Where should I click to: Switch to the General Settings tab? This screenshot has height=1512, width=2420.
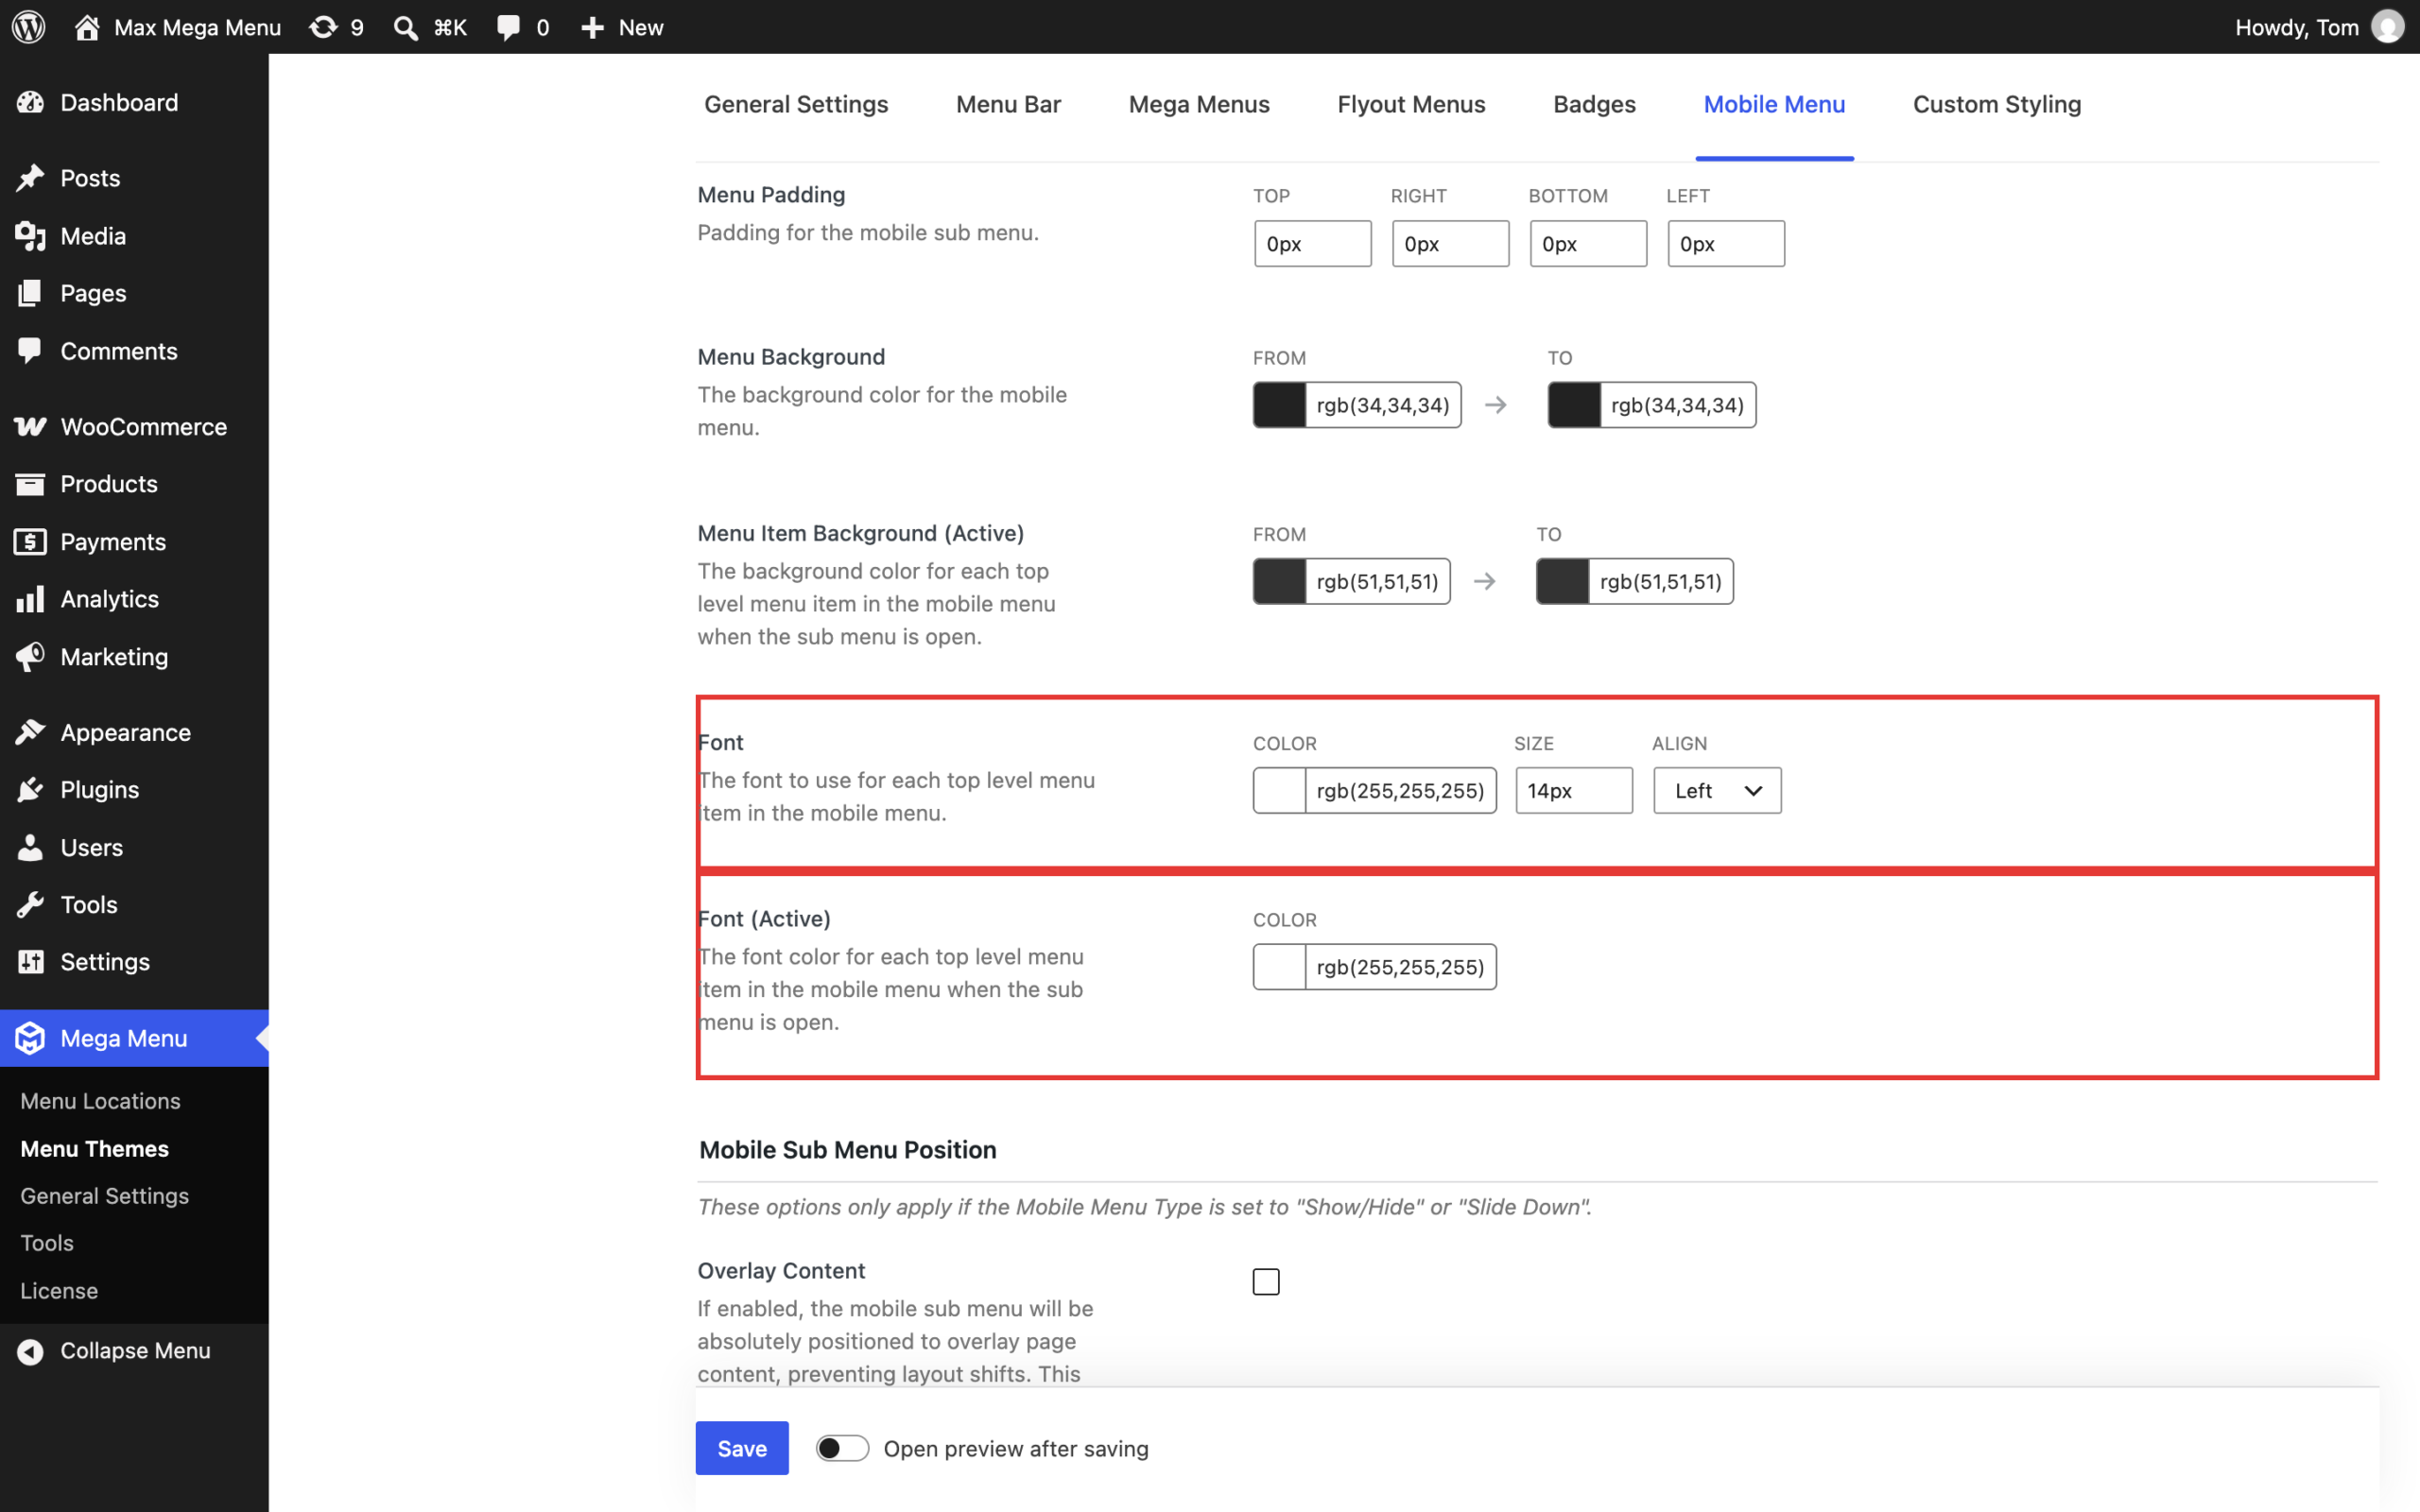pyautogui.click(x=796, y=104)
